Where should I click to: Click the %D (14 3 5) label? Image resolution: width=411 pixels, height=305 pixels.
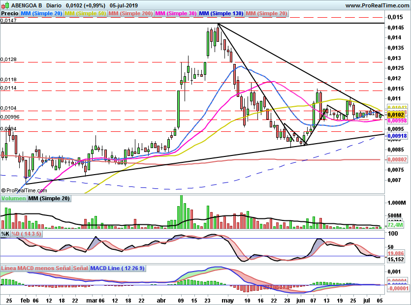27,234
